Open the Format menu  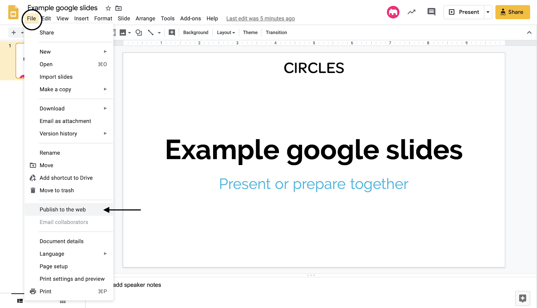pyautogui.click(x=103, y=18)
